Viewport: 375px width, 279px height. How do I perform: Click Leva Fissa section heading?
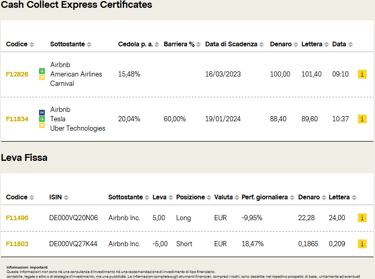click(x=24, y=158)
